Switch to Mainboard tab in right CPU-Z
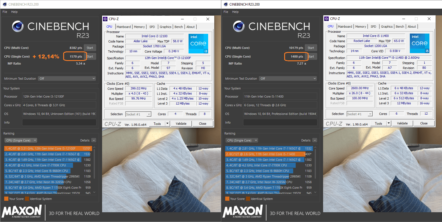 coord(345,27)
